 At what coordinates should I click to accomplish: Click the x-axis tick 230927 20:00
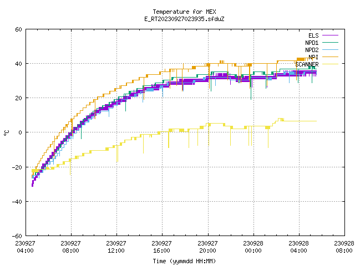click(x=207, y=247)
